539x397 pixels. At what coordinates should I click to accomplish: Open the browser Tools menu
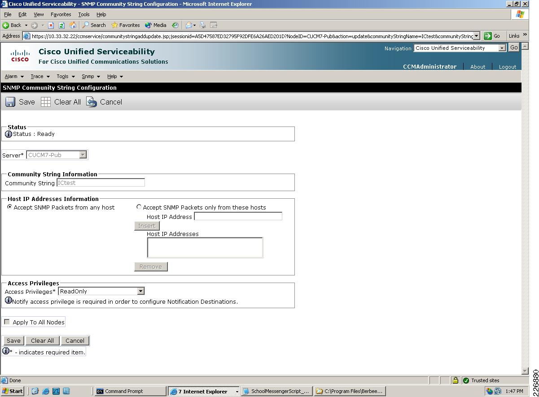[84, 14]
